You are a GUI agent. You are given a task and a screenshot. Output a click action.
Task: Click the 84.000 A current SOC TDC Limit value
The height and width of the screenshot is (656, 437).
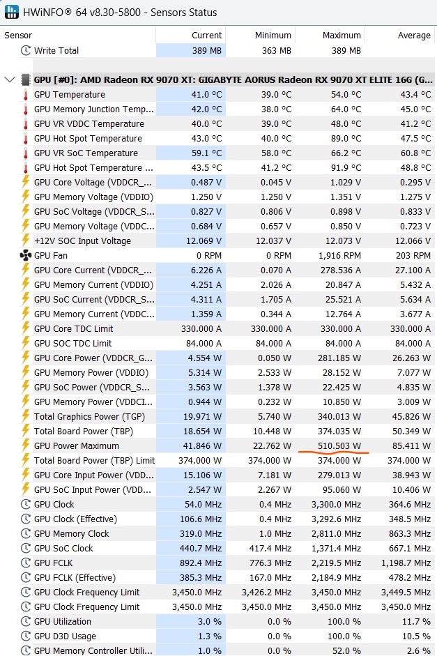[204, 343]
